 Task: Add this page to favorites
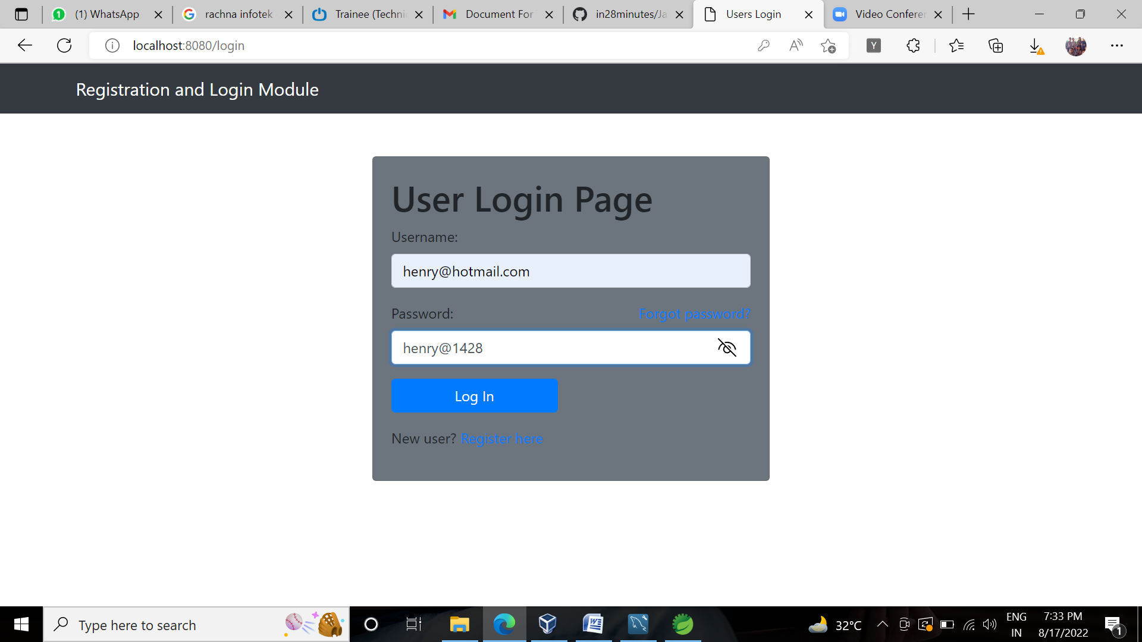[829, 45]
